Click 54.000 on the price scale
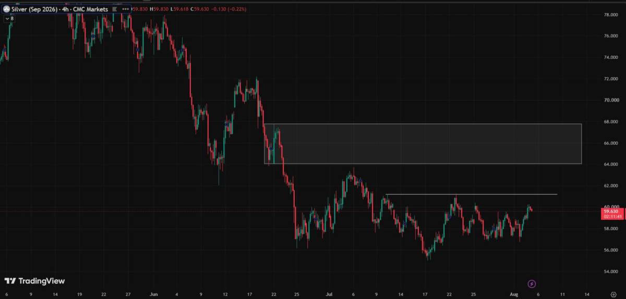626x299 pixels. [x=611, y=271]
